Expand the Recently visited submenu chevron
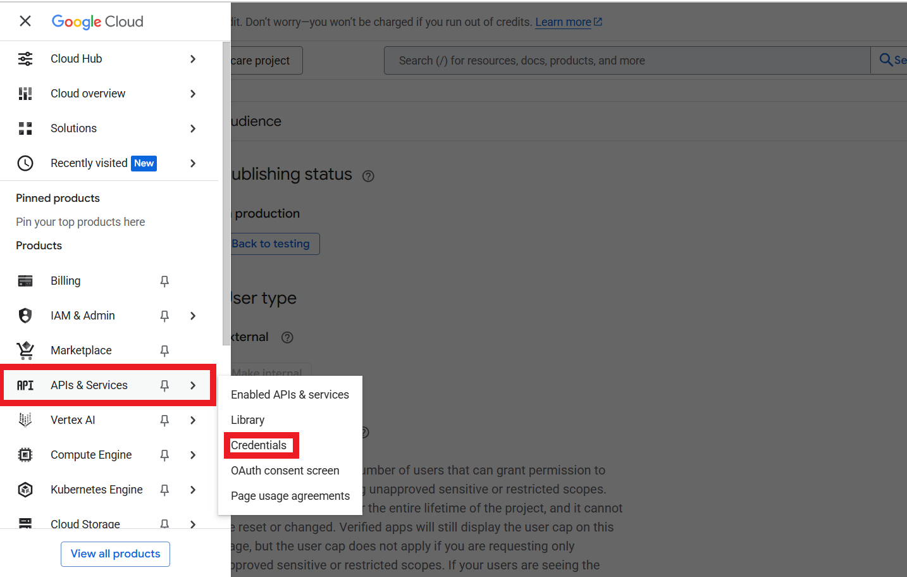Viewport: 907px width, 577px height. click(193, 163)
